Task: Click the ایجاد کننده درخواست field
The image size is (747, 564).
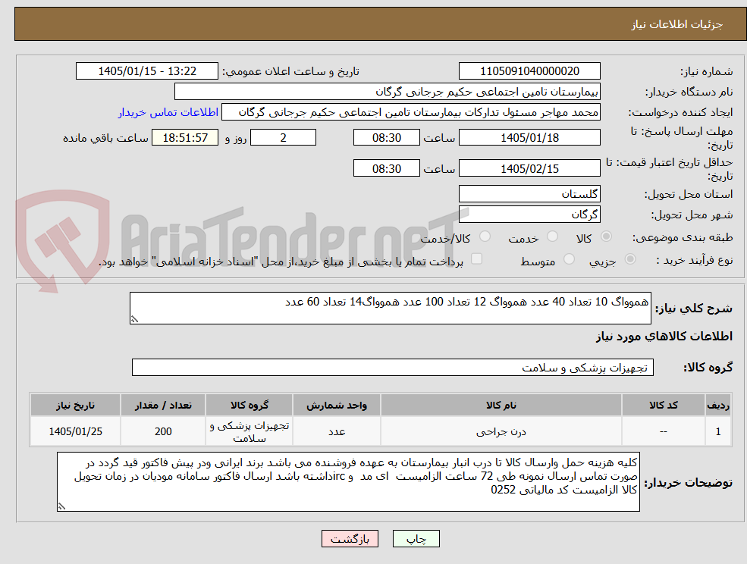Action: click(410, 112)
